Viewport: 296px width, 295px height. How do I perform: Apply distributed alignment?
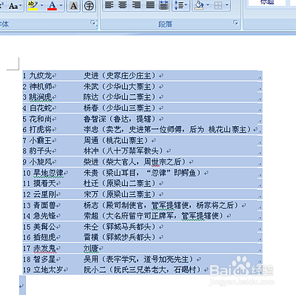pos(164,5)
